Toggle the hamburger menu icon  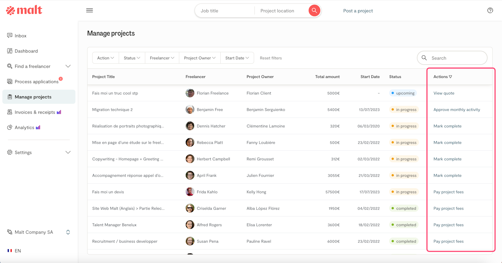(89, 11)
